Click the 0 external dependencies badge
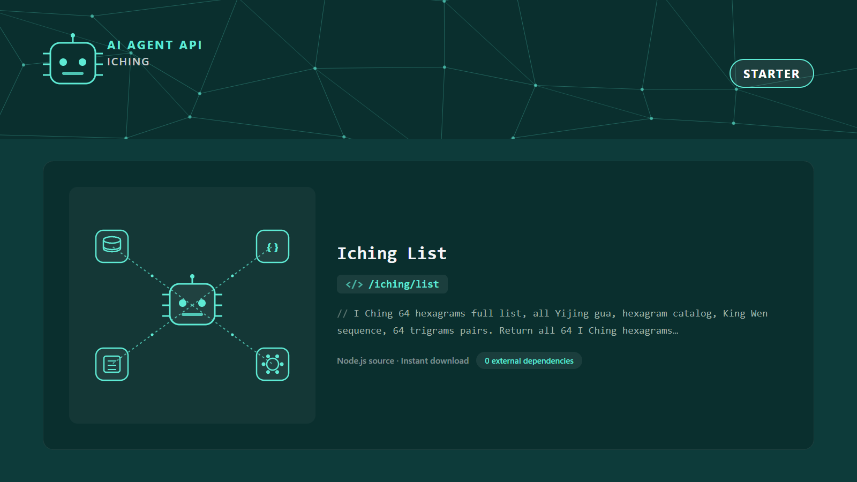This screenshot has height=482, width=857. (529, 361)
